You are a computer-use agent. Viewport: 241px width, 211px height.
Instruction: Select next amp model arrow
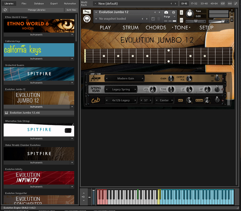(x=143, y=78)
